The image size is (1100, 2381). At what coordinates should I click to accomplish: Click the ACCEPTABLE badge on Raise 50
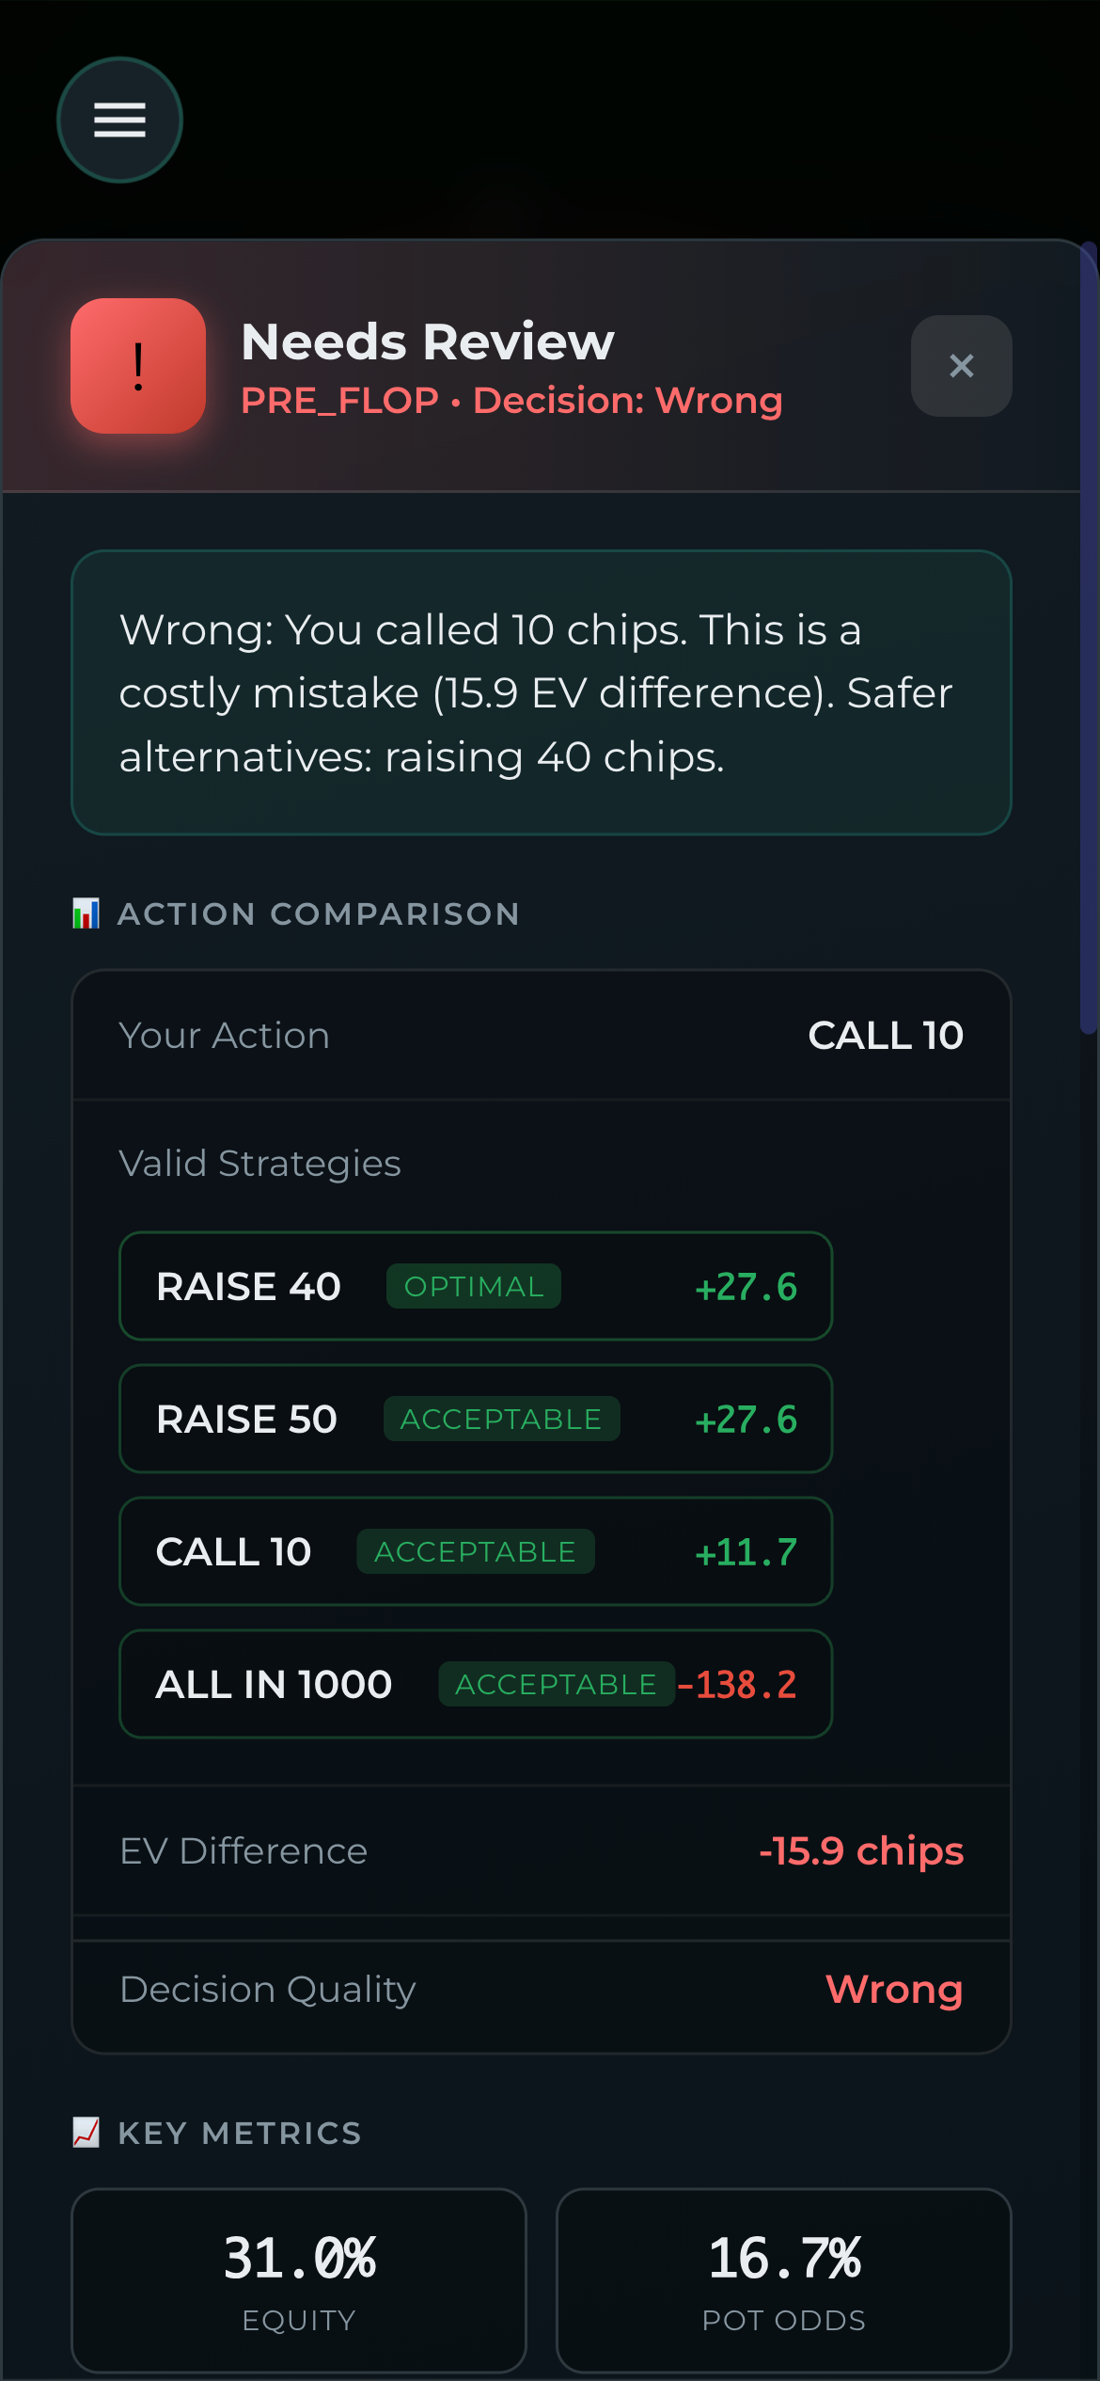click(x=500, y=1419)
